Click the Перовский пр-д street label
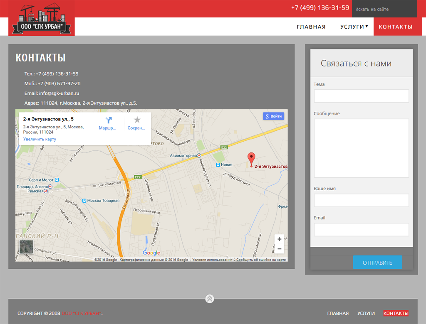This screenshot has height=324, width=426. pyautogui.click(x=146, y=211)
